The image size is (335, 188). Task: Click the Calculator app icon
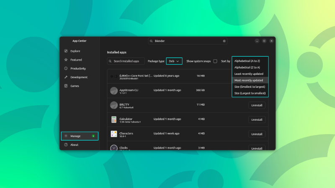coord(114,119)
